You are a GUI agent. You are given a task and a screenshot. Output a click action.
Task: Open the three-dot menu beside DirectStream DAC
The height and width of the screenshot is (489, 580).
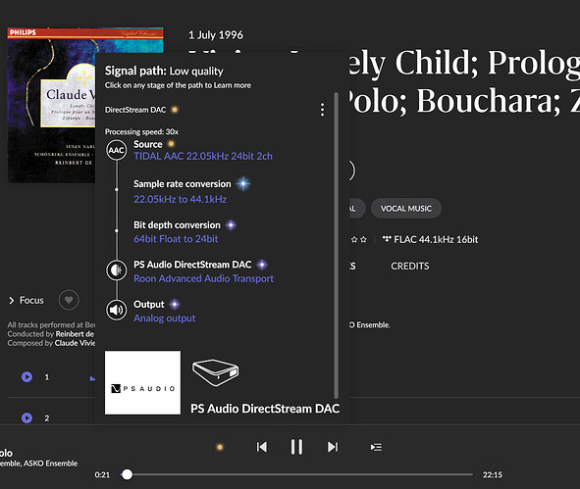click(323, 110)
